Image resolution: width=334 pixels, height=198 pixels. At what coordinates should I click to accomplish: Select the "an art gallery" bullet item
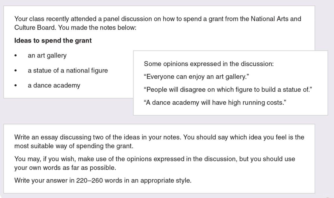(x=47, y=56)
